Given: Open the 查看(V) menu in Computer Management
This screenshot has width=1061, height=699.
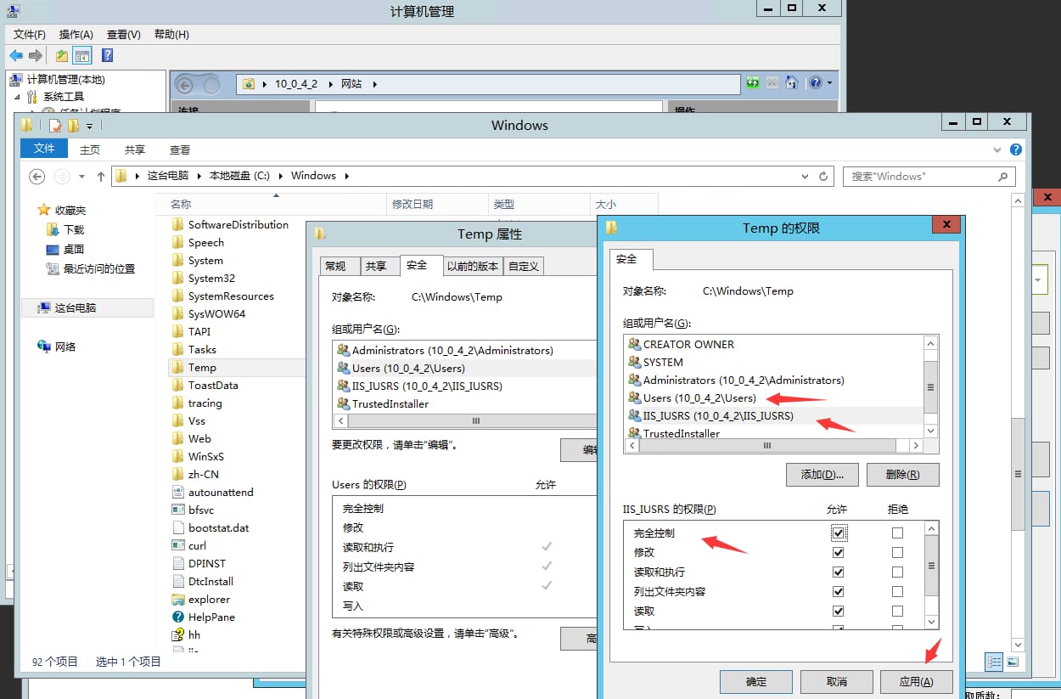Looking at the screenshot, I should point(122,34).
